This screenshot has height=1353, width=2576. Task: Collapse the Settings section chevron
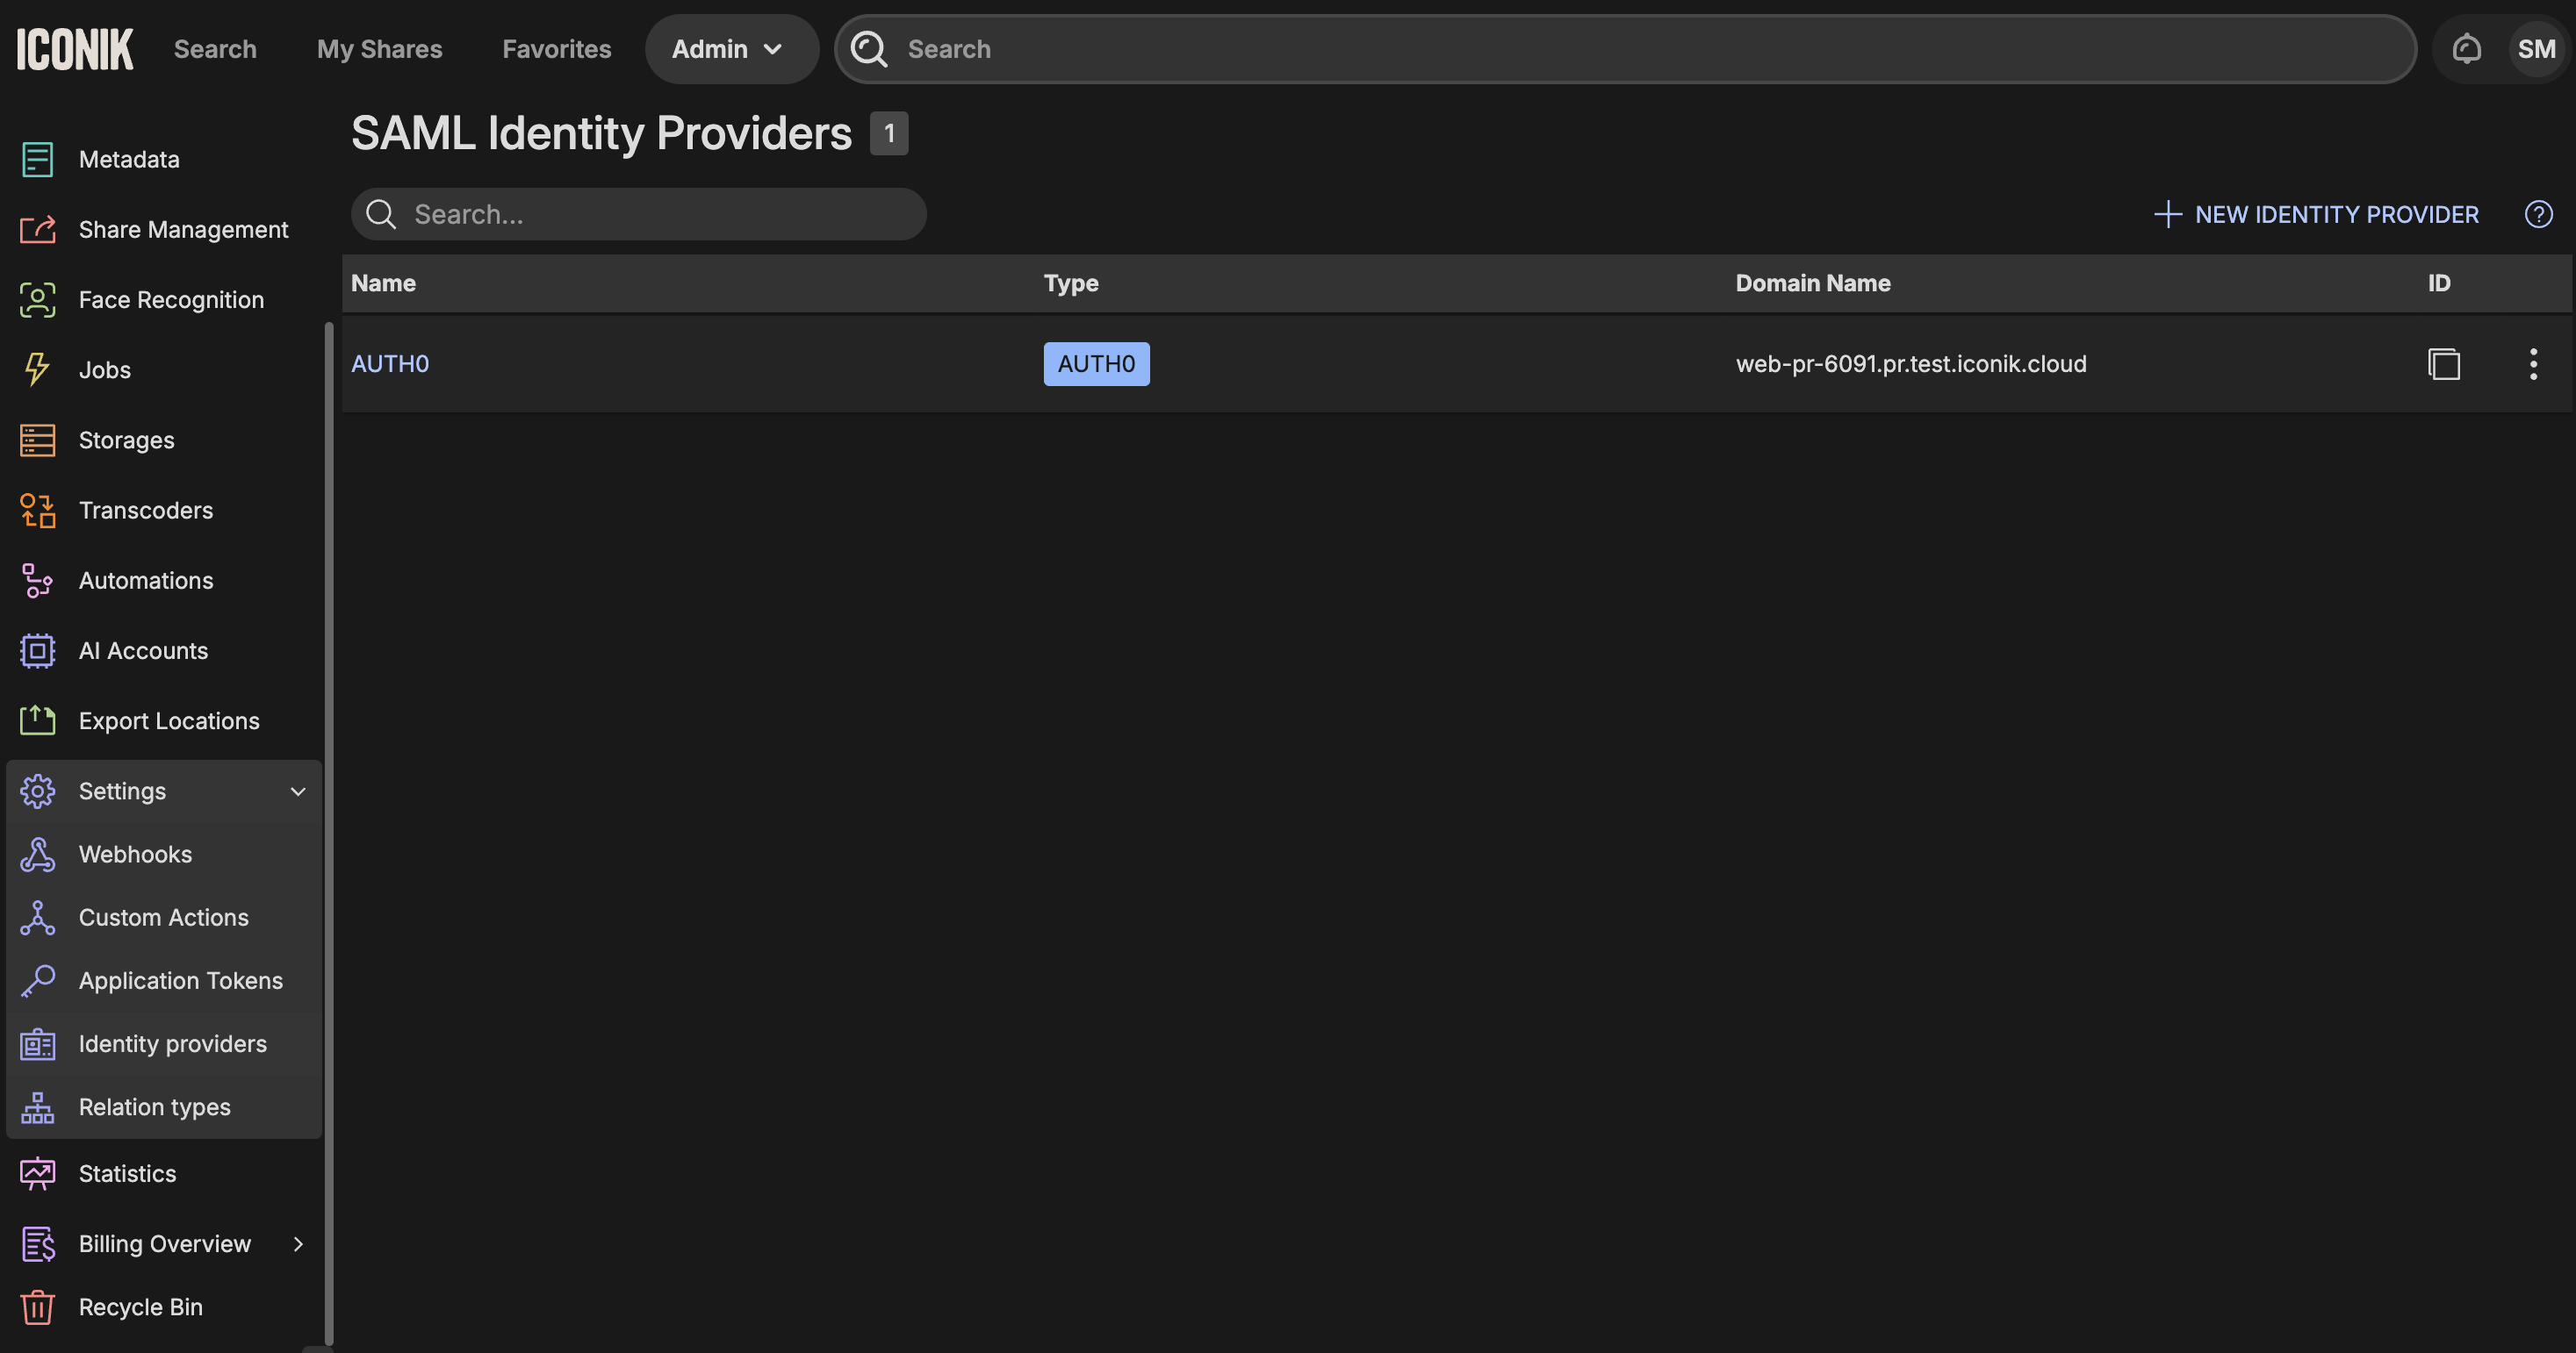(297, 791)
